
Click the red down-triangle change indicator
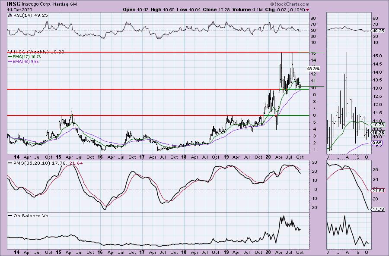click(308, 10)
